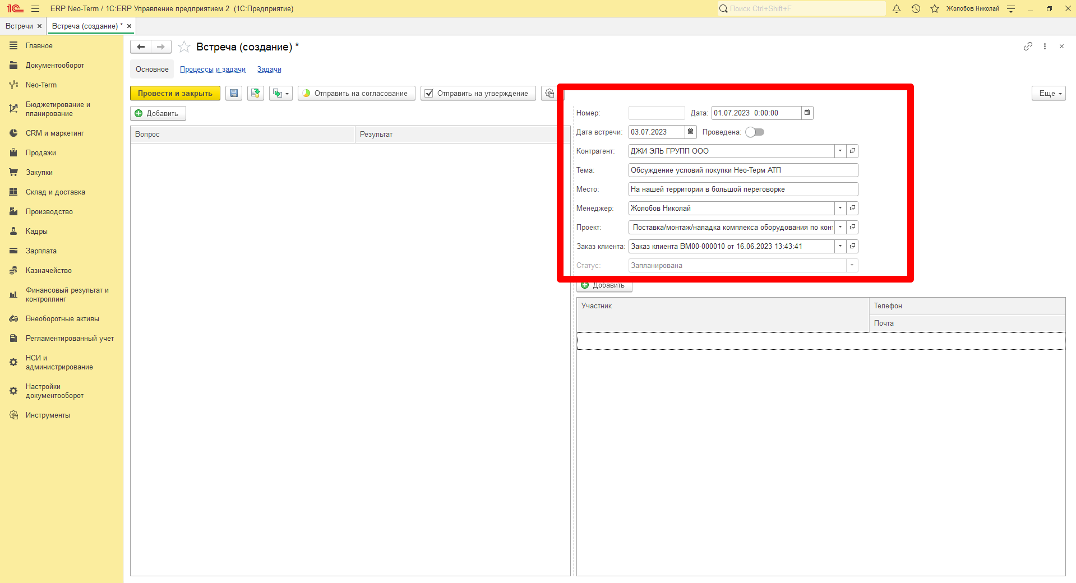Open the create-based-on dropdown button

point(281,93)
